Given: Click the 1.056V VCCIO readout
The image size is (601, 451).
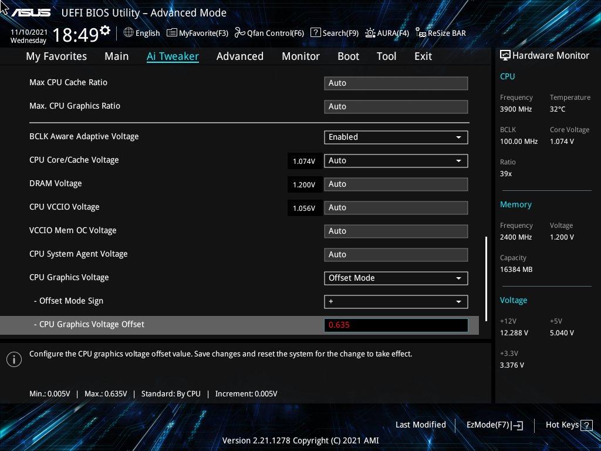Looking at the screenshot, I should (304, 208).
